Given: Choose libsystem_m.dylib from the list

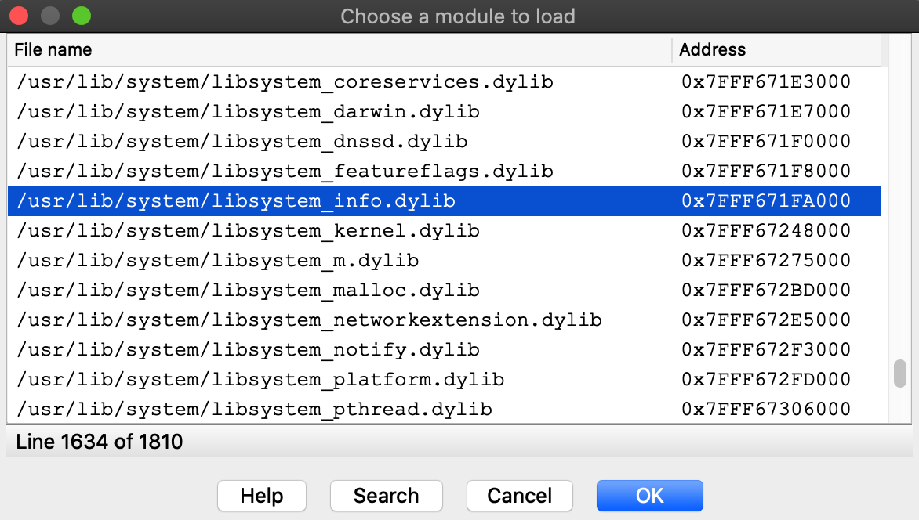Looking at the screenshot, I should coord(217,261).
